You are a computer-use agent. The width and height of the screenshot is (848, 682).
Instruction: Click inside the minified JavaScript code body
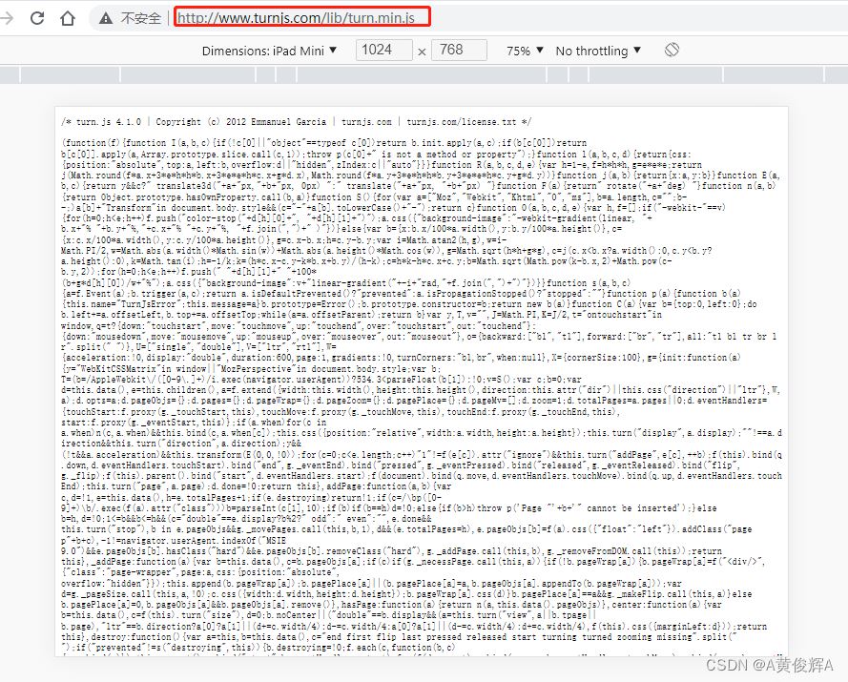point(420,382)
